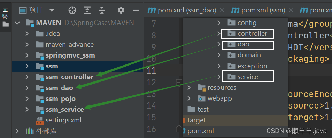Switch to pom.xml (ssm) tab
This screenshot has height=138, width=332.
pyautogui.click(x=258, y=10)
